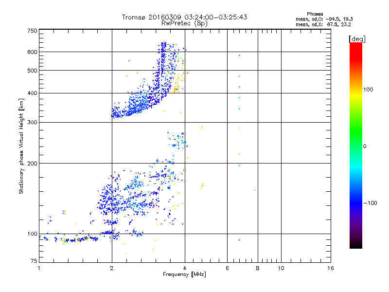The image size is (389, 292).
Task: Click the y-axis tick label '750'
Action: click(32, 31)
